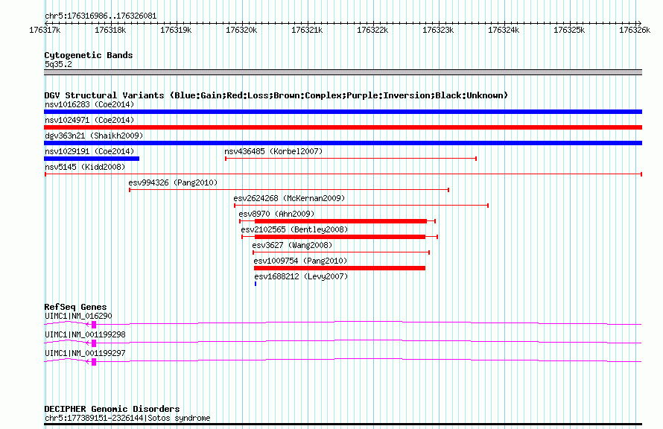The height and width of the screenshot is (429, 663).
Task: Click the 176323k ruler tick label
Action: (x=438, y=30)
